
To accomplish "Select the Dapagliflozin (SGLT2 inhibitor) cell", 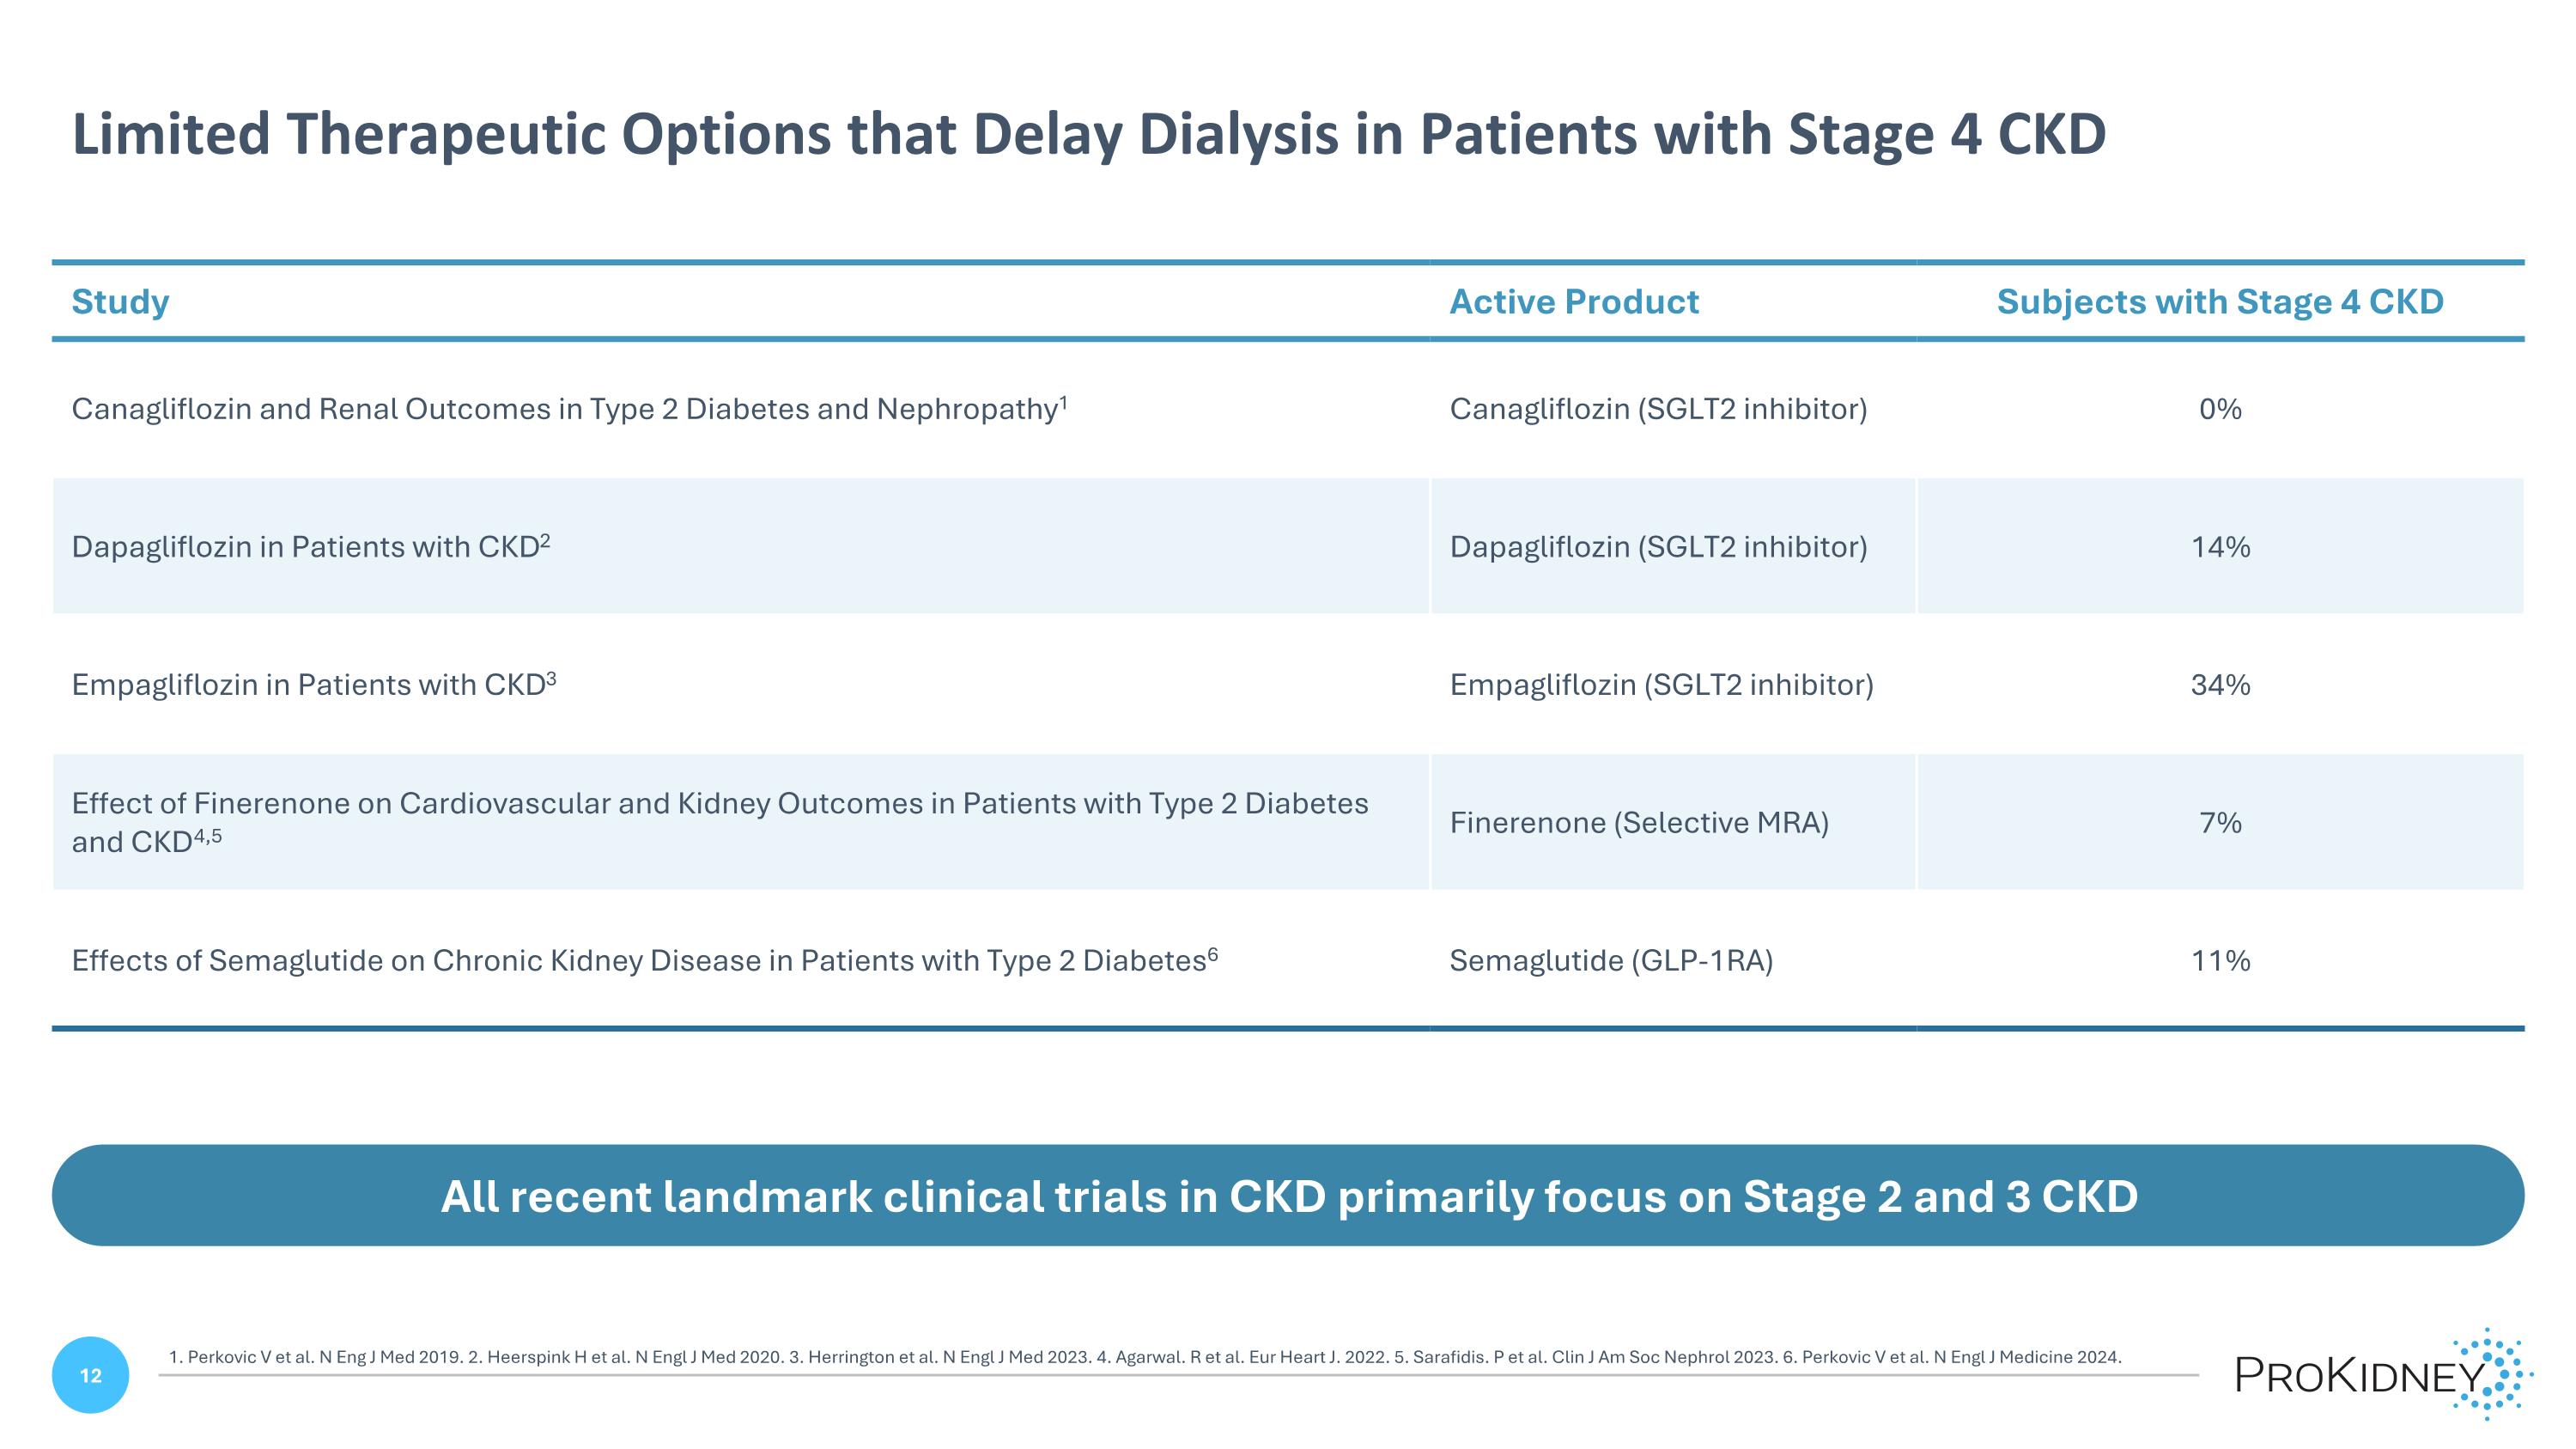I will click(x=1658, y=546).
